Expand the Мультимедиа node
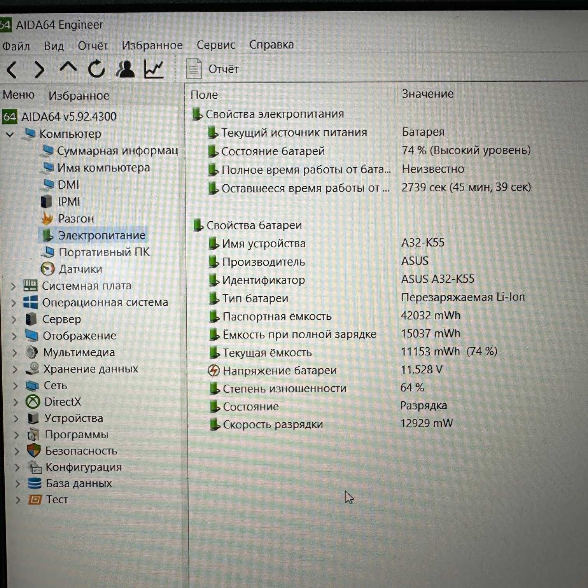588x588 pixels. point(14,353)
